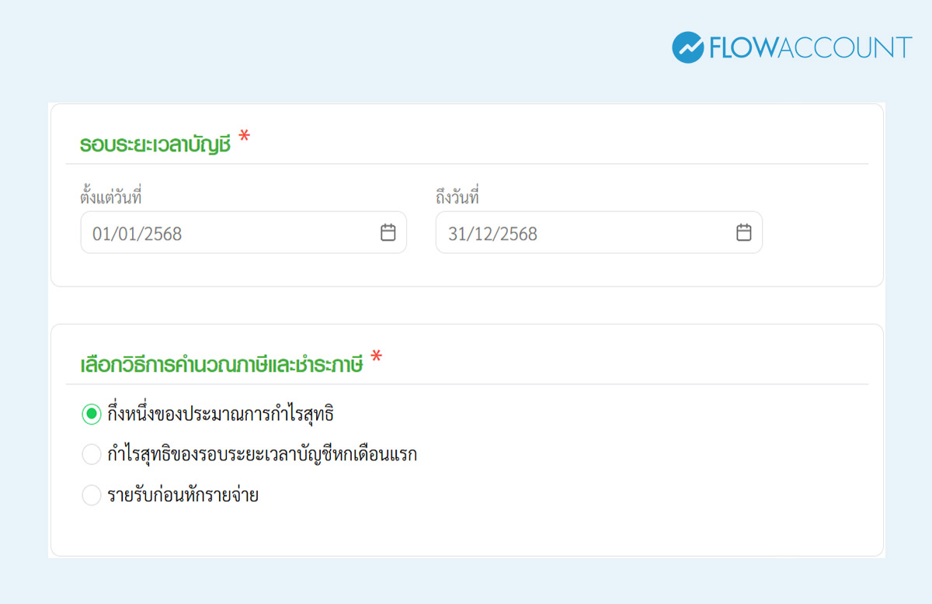Click the ถึงวันที่ field label

pos(457,197)
